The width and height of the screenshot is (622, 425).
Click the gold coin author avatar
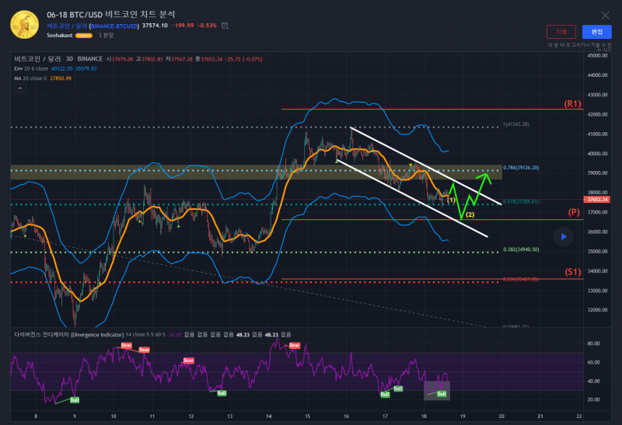(25, 24)
